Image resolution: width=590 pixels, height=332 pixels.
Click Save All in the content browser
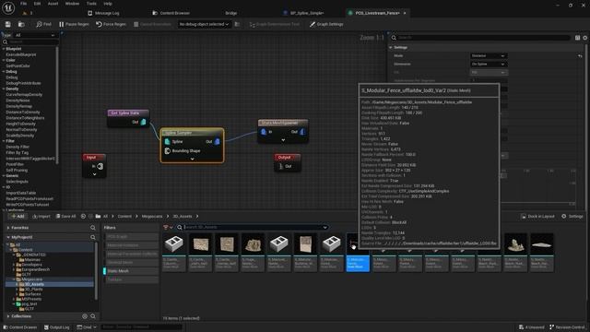65,216
